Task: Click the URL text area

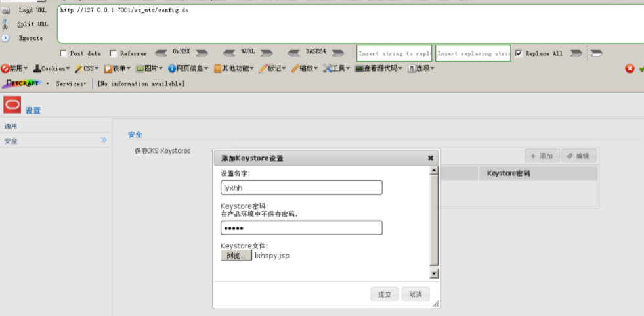Action: pyautogui.click(x=351, y=24)
